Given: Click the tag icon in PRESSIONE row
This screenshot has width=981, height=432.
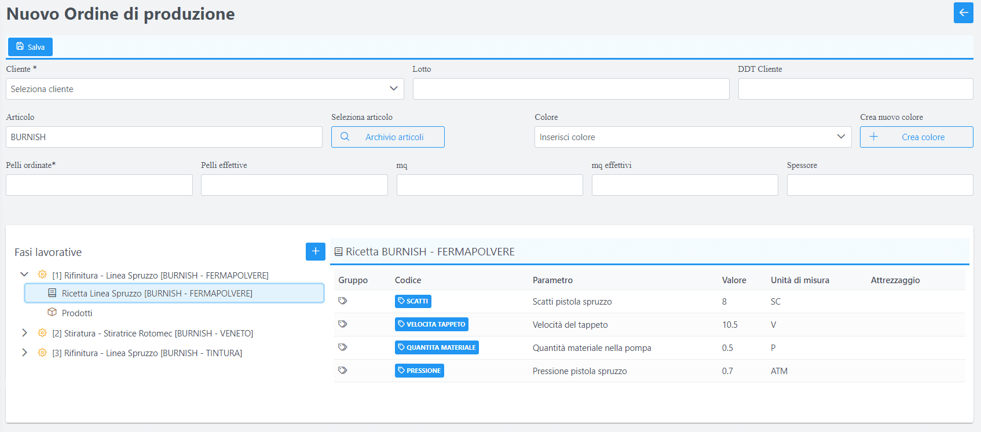Looking at the screenshot, I should pyautogui.click(x=343, y=371).
